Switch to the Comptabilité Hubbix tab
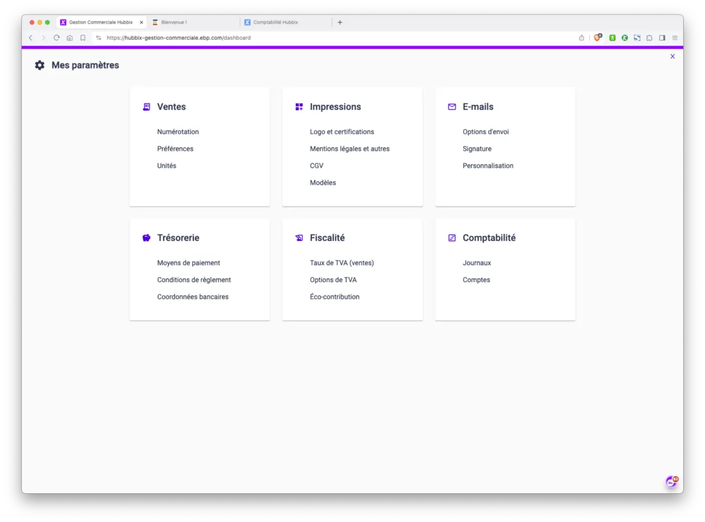This screenshot has height=522, width=705. coord(286,22)
